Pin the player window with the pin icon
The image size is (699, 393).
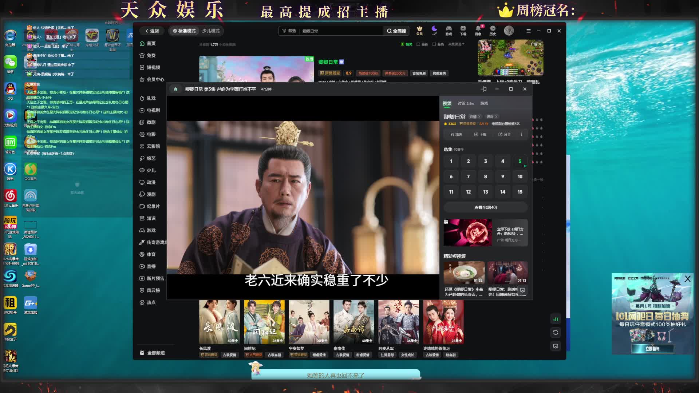pyautogui.click(x=483, y=89)
